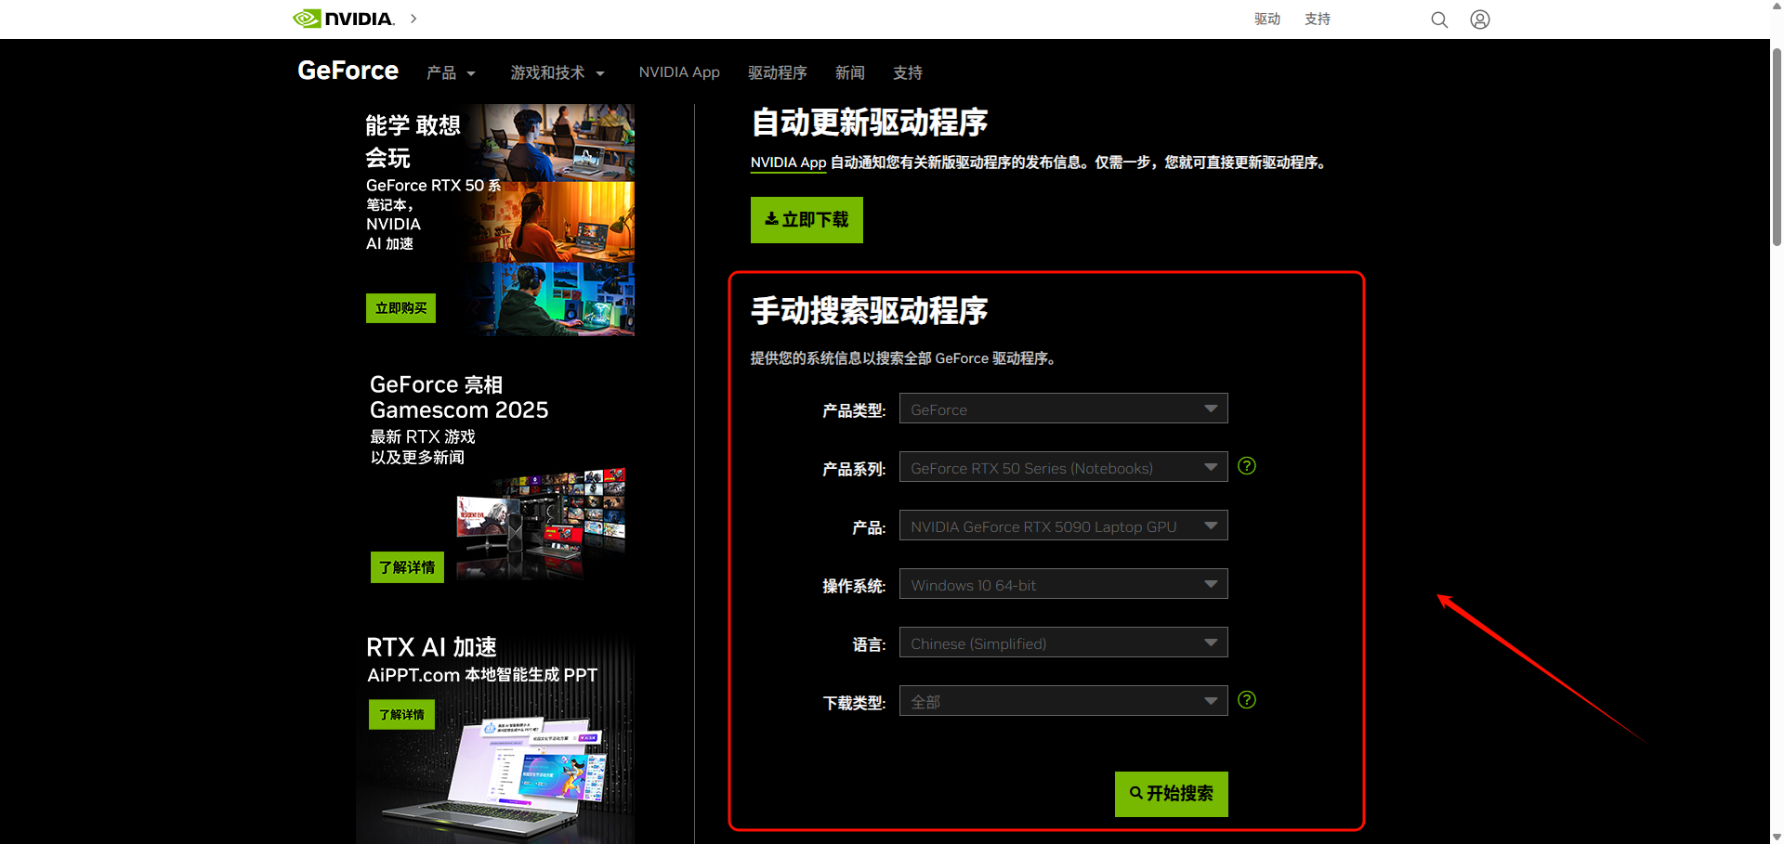Open the 操作系统 dropdown

pyautogui.click(x=1063, y=584)
